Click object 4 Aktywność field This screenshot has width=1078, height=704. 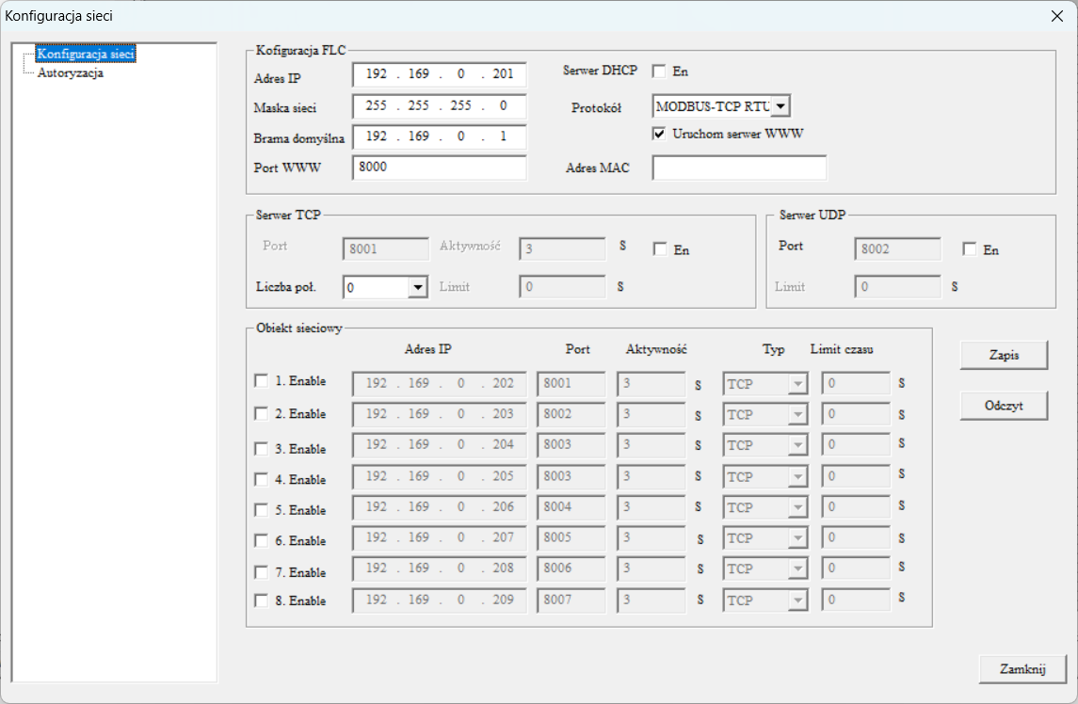click(652, 476)
